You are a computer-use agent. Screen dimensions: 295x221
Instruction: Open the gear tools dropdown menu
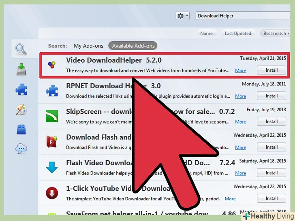tap(182, 16)
